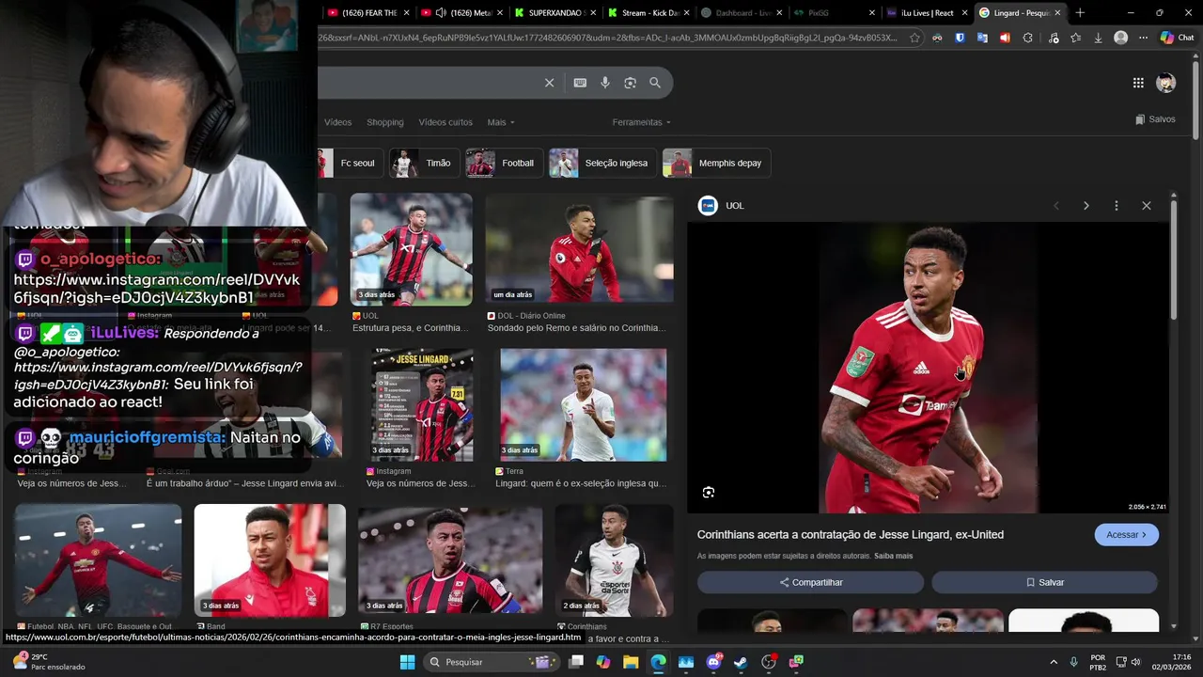Open Salvos saved items
Viewport: 1203px width, 677px height.
[1155, 119]
